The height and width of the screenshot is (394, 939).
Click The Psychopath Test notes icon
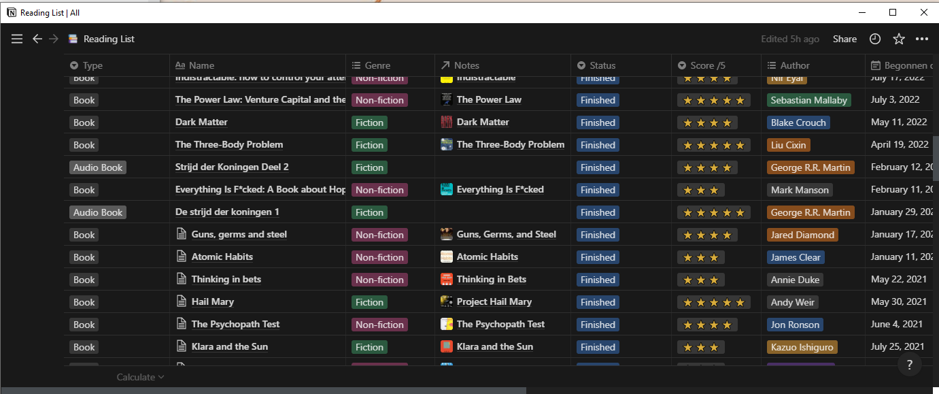[x=447, y=324]
